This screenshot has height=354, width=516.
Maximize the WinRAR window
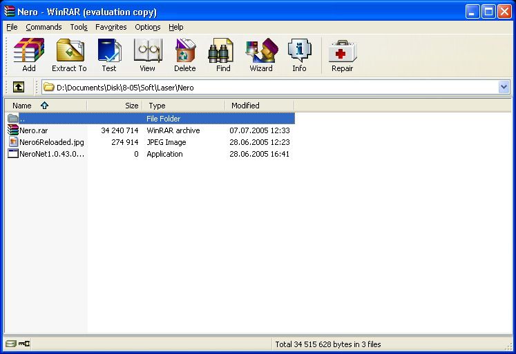click(x=488, y=12)
